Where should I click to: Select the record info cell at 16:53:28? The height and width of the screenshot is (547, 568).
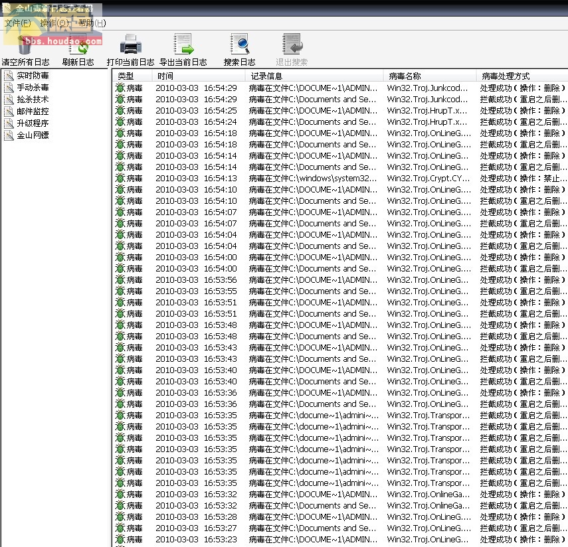[314, 516]
